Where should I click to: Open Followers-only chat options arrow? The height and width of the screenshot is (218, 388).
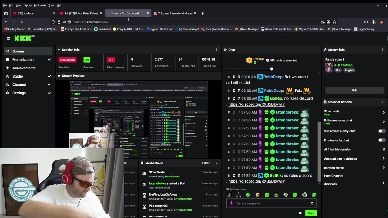click(x=383, y=121)
